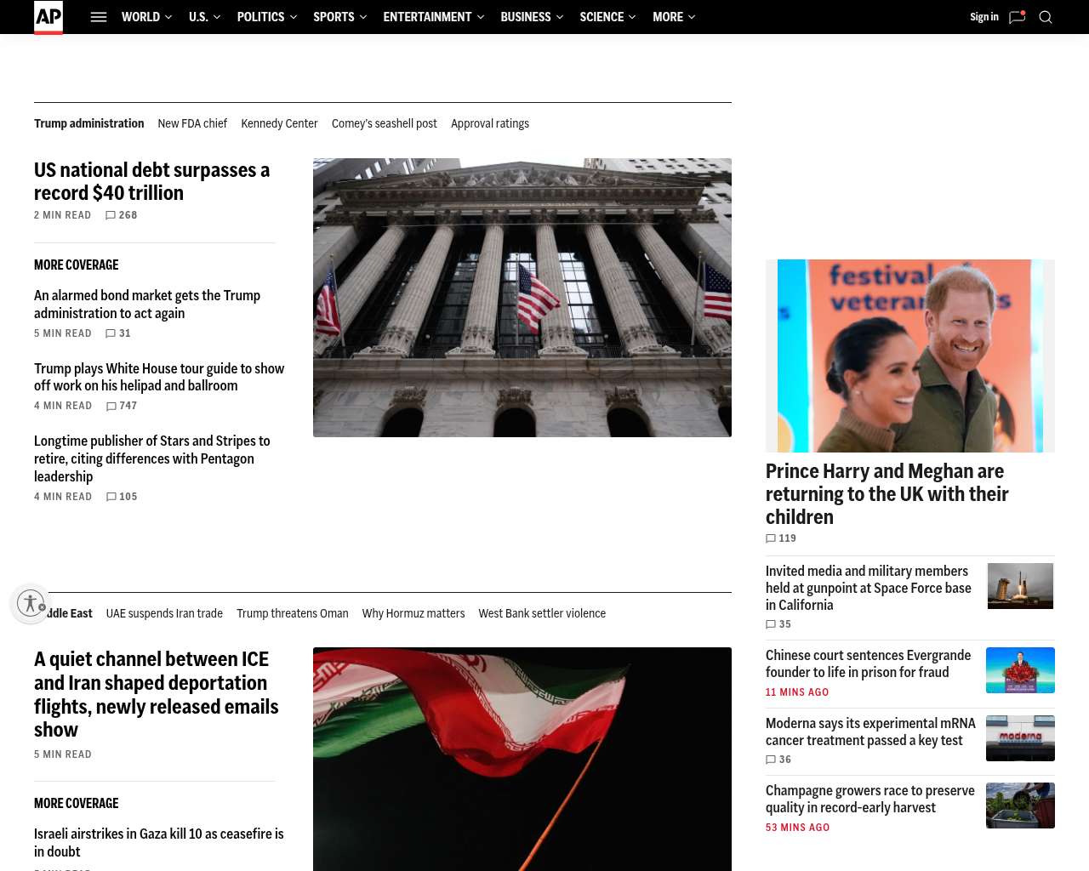Viewport: 1089px width, 871px height.
Task: Open Israeli airstrikes in Gaza article
Action: [159, 843]
